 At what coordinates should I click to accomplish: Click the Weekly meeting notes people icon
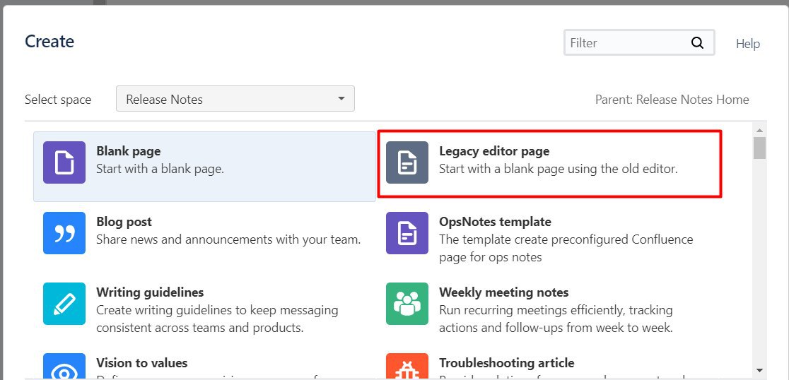tap(407, 304)
